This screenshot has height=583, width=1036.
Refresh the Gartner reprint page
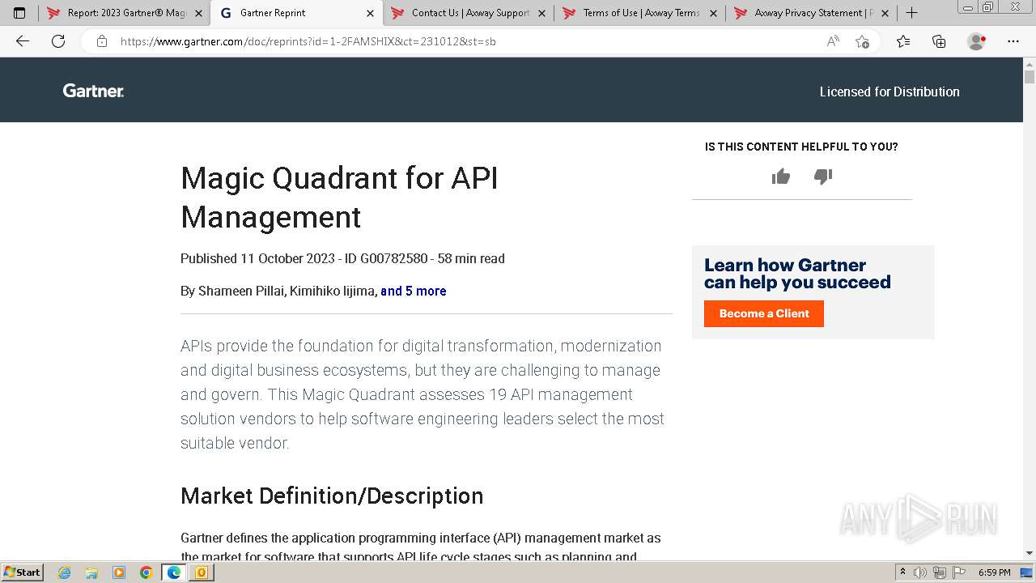(58, 41)
